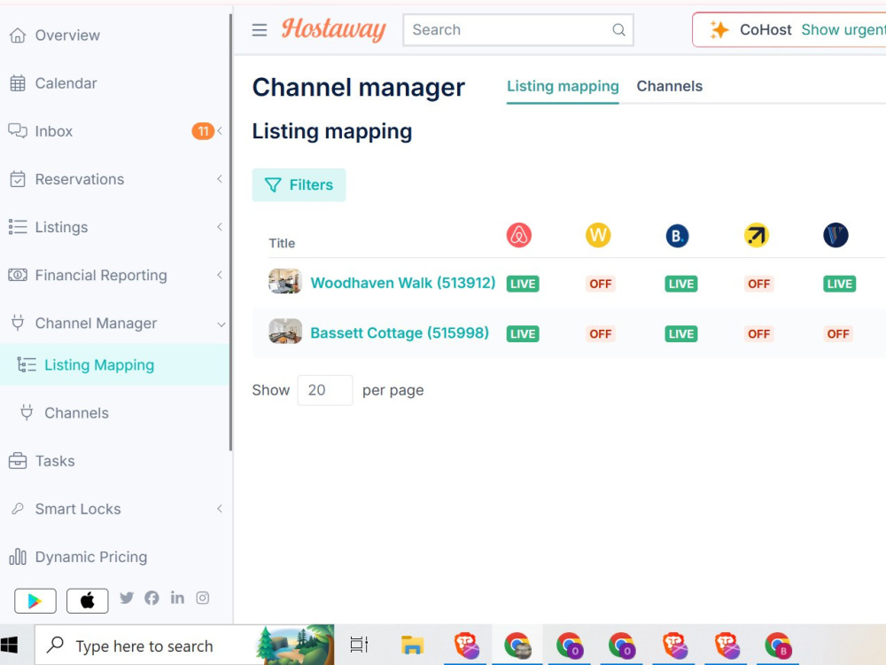Open the Windows Start menu
886x665 pixels.
tap(10, 645)
